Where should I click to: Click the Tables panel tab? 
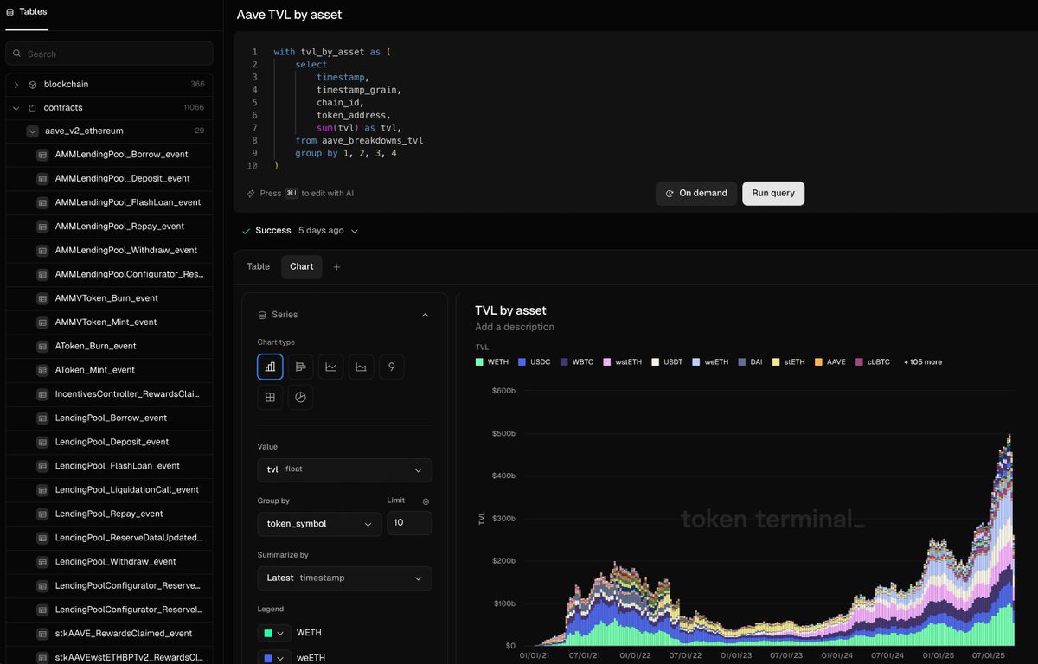click(x=26, y=12)
